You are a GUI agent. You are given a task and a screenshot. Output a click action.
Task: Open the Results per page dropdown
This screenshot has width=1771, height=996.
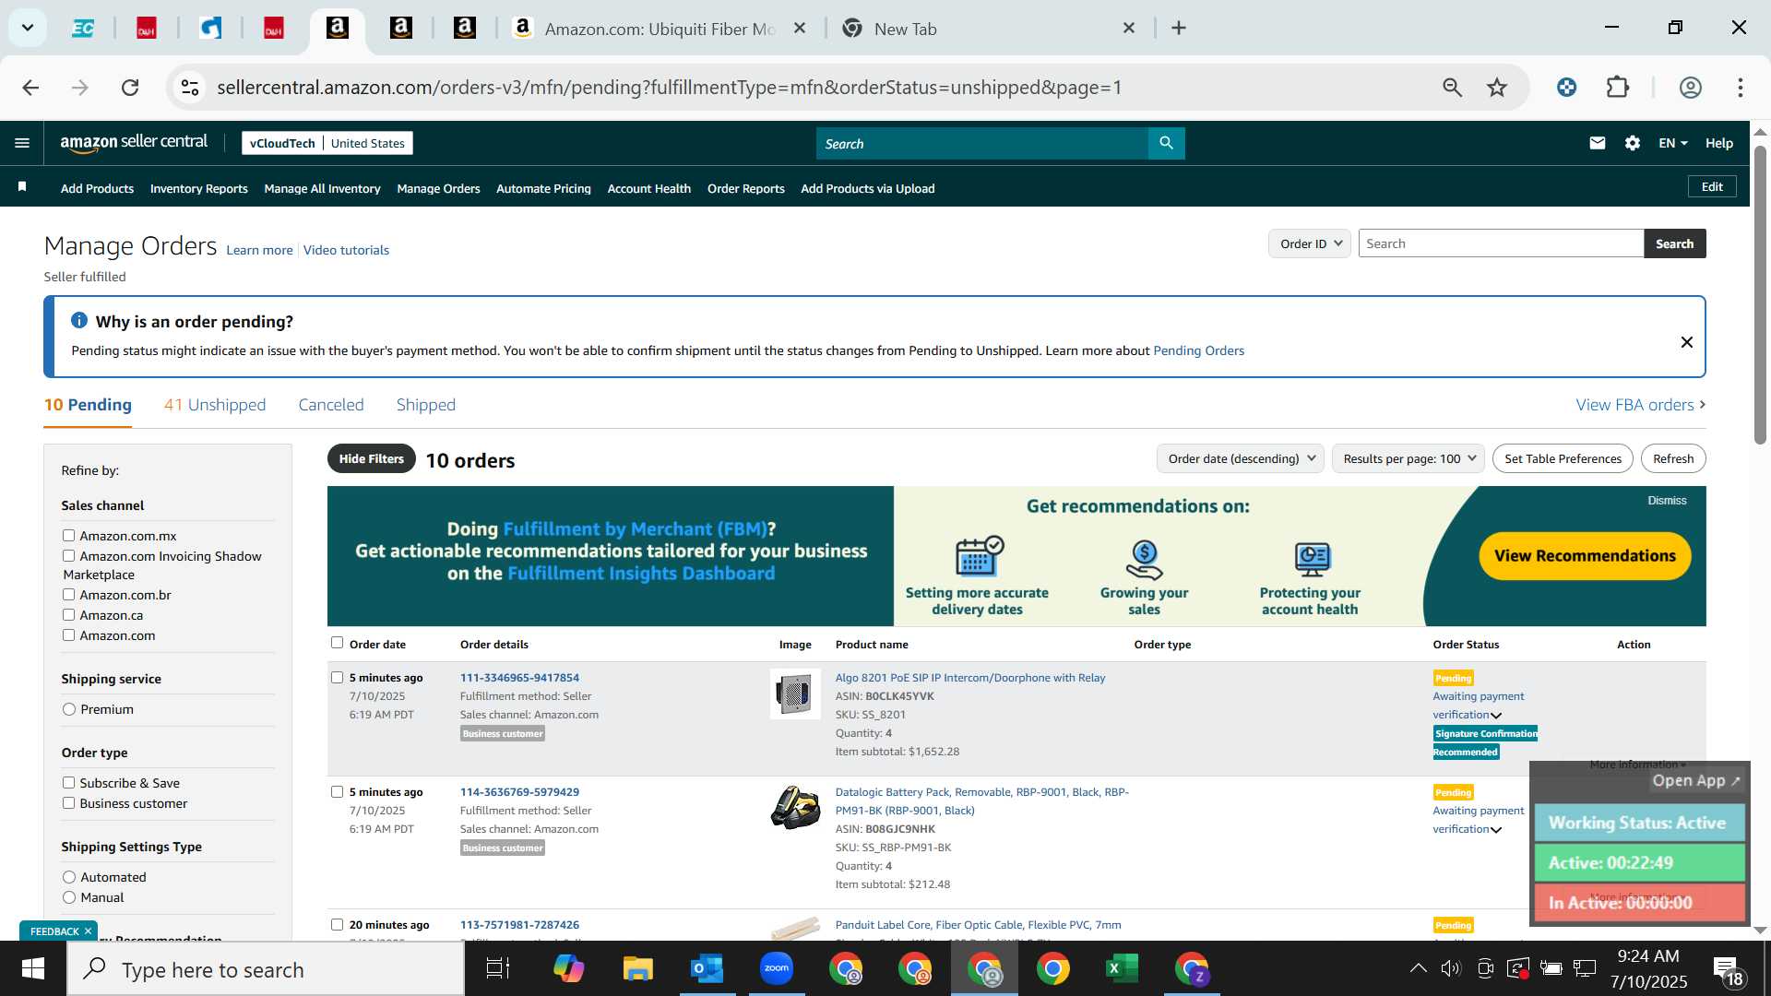click(x=1408, y=458)
